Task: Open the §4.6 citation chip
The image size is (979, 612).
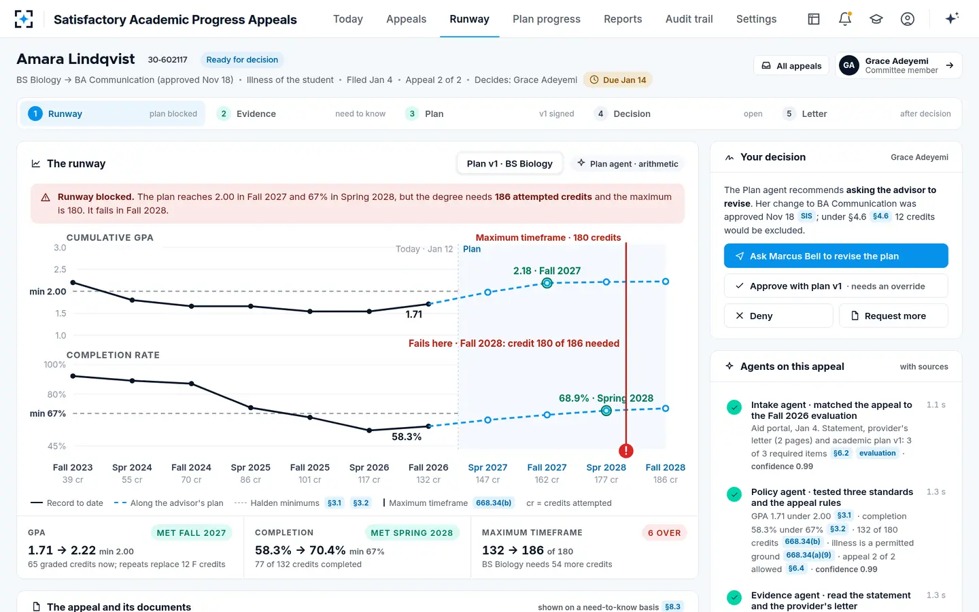Action: 880,216
